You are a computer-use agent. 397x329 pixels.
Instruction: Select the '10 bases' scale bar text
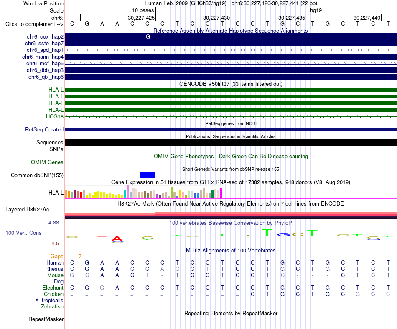pyautogui.click(x=143, y=10)
